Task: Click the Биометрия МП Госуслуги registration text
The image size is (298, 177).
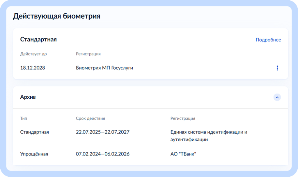Action: coord(104,68)
